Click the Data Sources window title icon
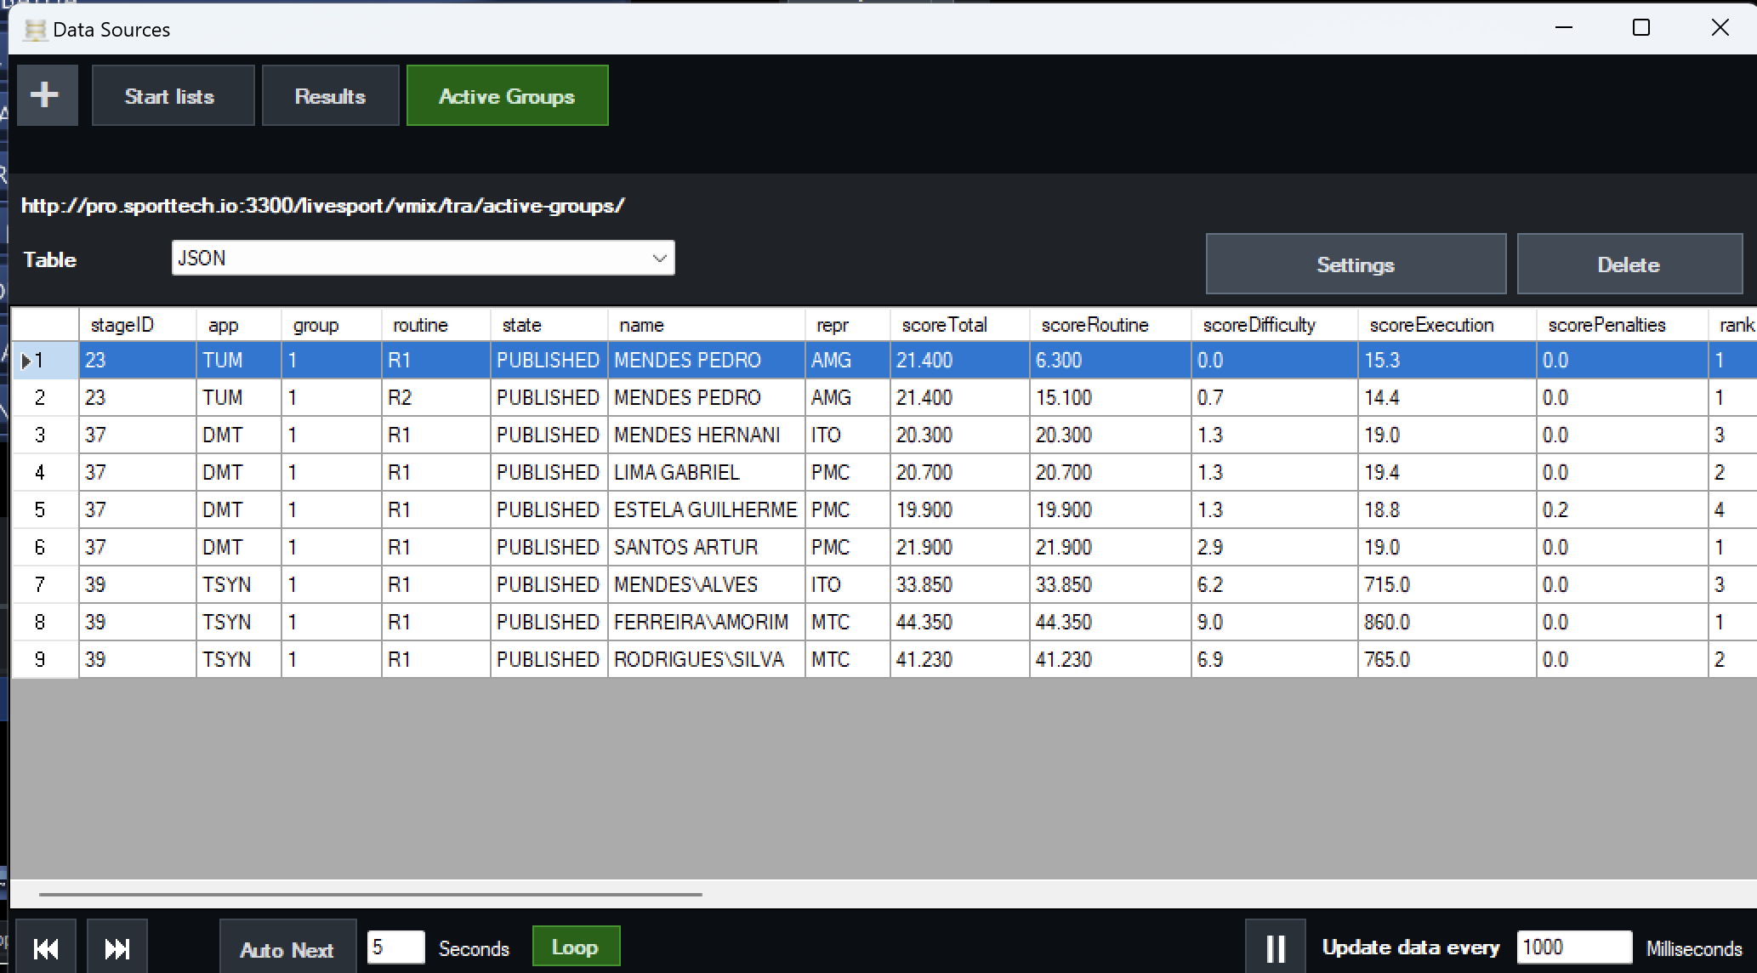The width and height of the screenshot is (1757, 973). 35,30
